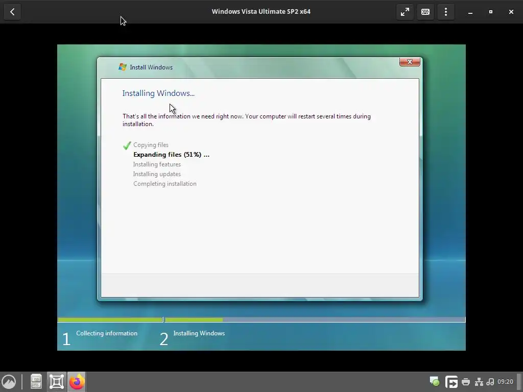Viewport: 523px width, 392px height.
Task: Open the system applications menu in taskbar
Action: coord(9,382)
